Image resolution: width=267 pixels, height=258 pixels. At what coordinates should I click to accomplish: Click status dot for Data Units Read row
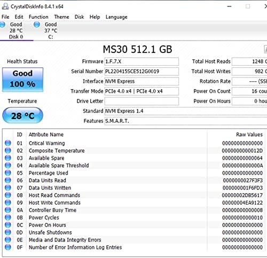coord(8,180)
